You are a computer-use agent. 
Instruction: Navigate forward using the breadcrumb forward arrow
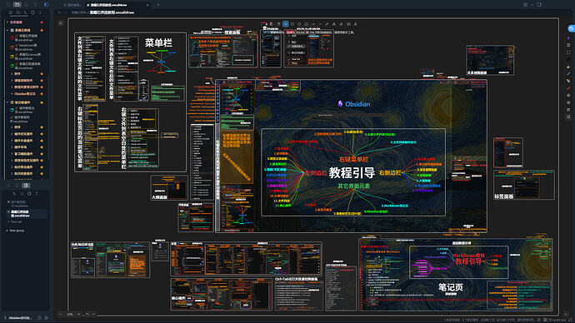(x=66, y=12)
